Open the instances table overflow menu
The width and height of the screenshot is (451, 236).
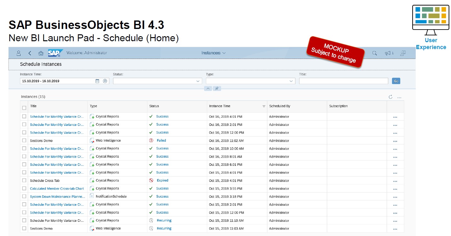point(399,98)
